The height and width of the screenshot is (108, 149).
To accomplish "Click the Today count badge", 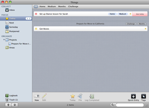I will (x=29, y=18).
